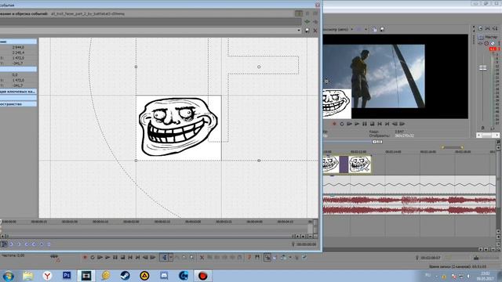The image size is (502, 282).
Task: Stop playback from main transport bar
Action: pyautogui.click(x=122, y=257)
